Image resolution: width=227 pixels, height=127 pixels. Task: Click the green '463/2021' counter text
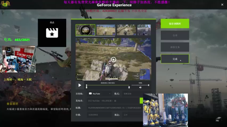click(22, 40)
